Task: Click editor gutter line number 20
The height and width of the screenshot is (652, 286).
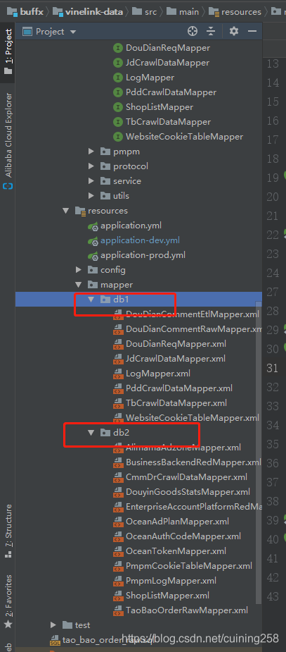Action: [273, 197]
